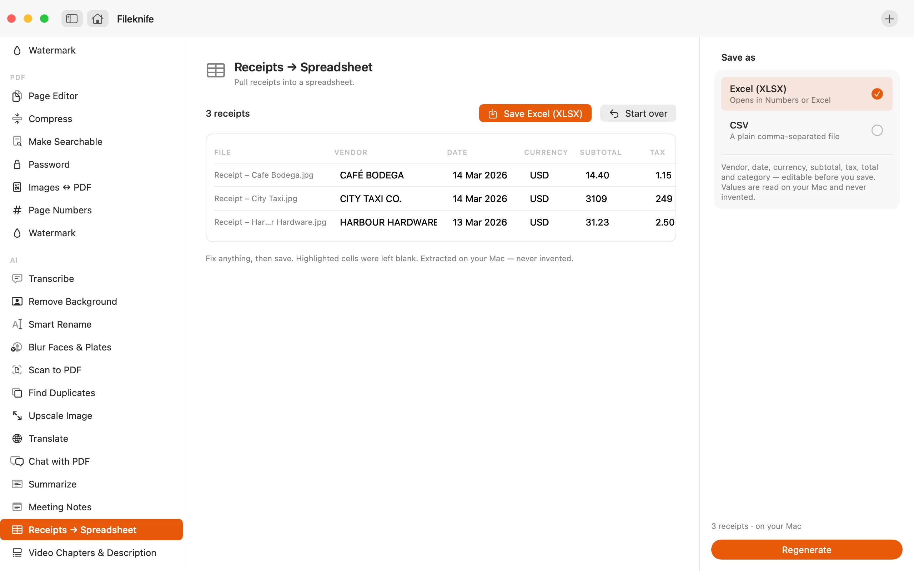Open the Password tool

coord(91,164)
